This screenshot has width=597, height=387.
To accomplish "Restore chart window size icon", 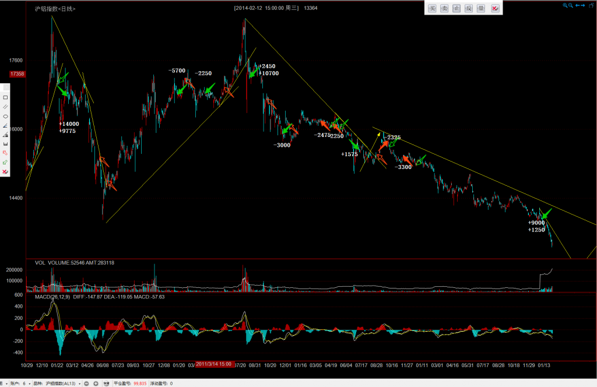I will tap(591, 5).
